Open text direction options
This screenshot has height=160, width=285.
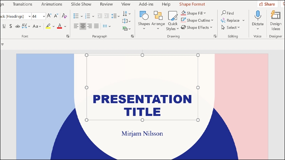[126, 14]
